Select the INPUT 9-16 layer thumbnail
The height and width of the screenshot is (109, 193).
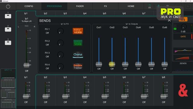(8, 84)
